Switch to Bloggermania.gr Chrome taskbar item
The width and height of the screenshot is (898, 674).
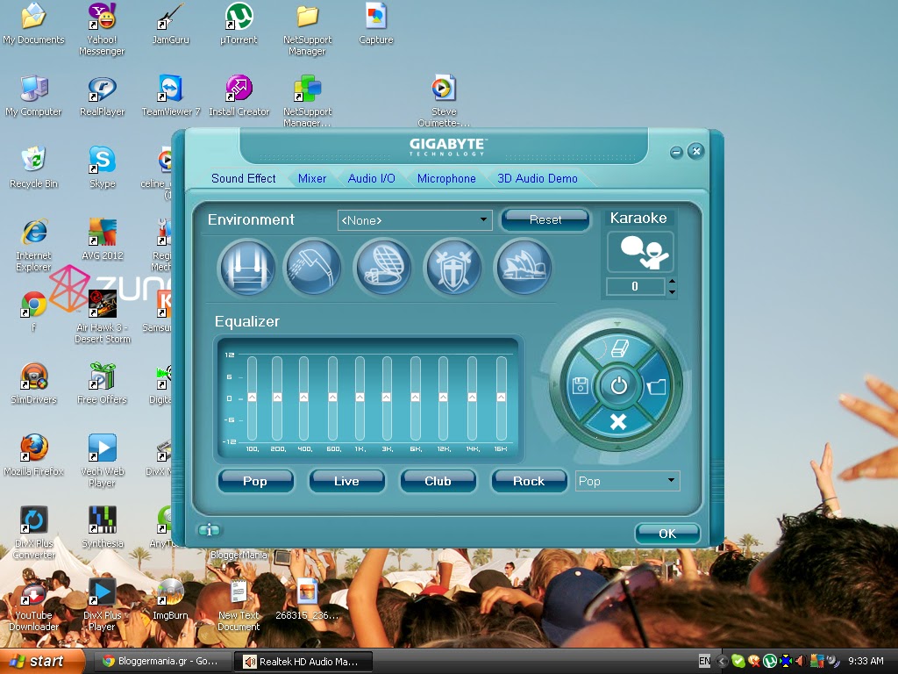click(x=161, y=662)
